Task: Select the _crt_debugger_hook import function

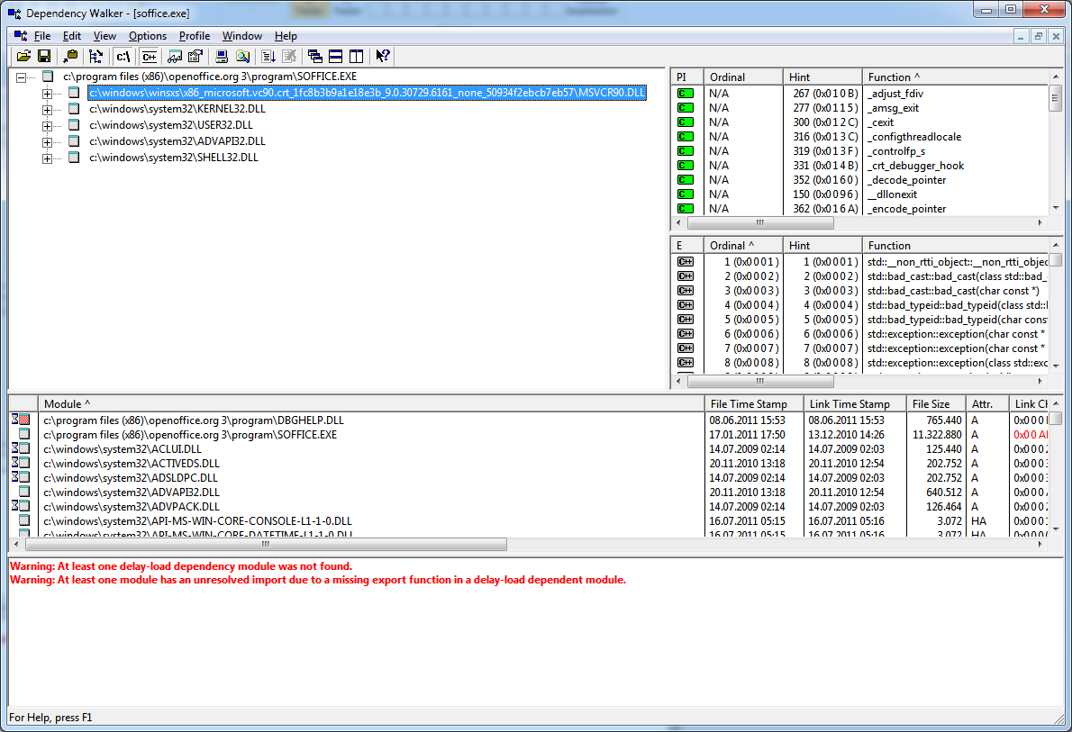Action: (915, 166)
